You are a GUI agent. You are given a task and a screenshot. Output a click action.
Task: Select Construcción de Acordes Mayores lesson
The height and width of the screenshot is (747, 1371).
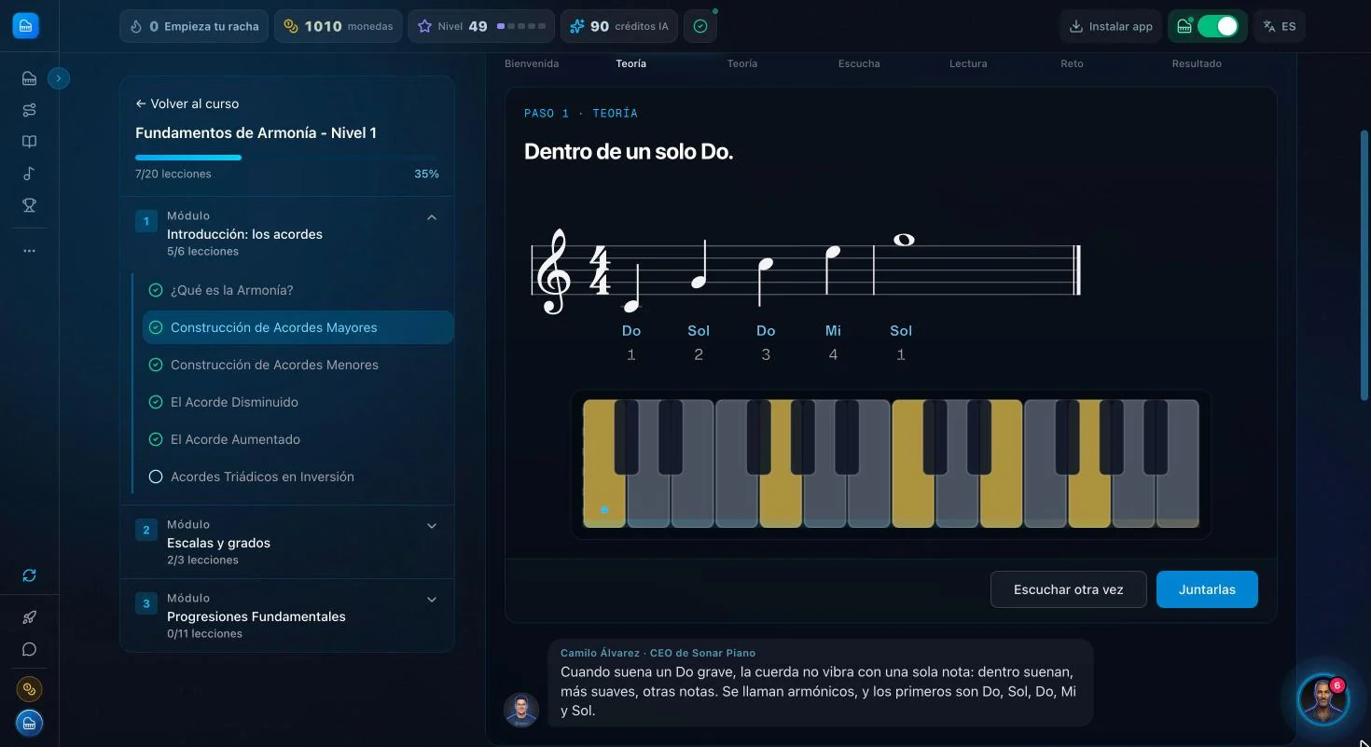(x=298, y=327)
